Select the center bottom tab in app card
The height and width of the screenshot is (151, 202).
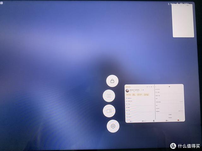tap(154, 120)
